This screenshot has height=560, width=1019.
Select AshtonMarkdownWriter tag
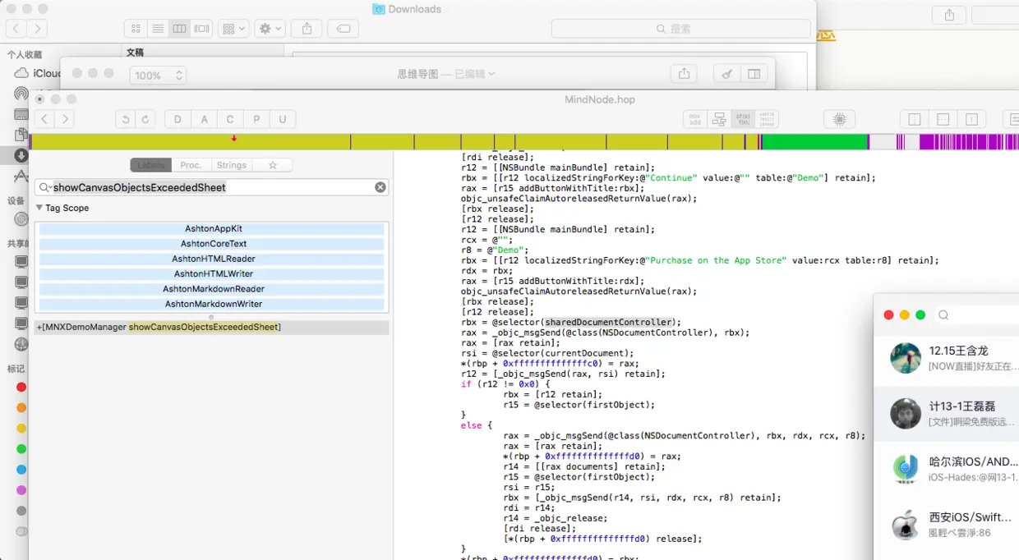tap(212, 304)
